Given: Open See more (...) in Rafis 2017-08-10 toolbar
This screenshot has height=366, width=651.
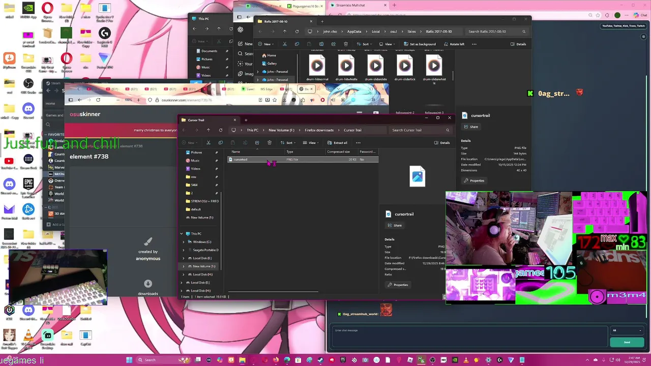Looking at the screenshot, I should [474, 44].
